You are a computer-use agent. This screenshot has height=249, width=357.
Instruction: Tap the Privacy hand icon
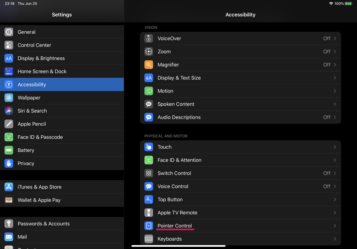pyautogui.click(x=9, y=164)
